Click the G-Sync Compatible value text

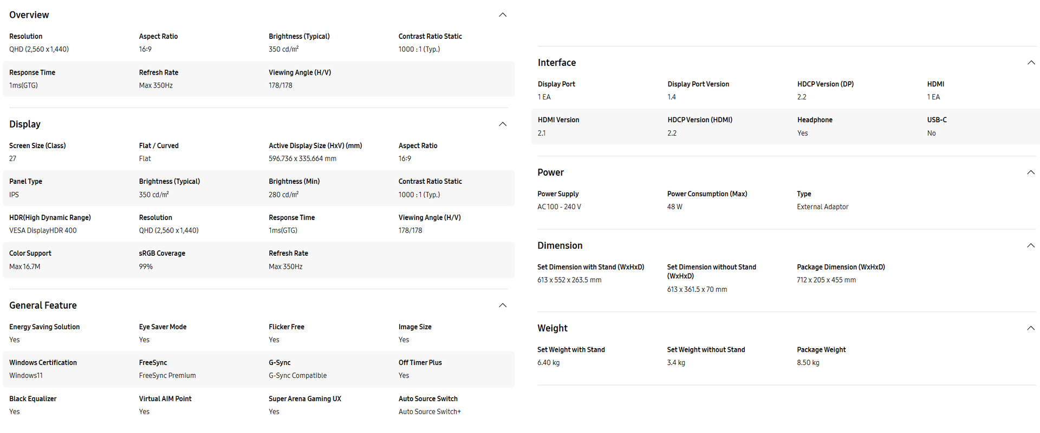[297, 376]
